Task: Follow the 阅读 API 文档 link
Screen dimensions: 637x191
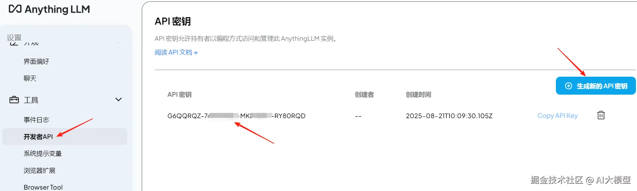Action: pos(176,52)
